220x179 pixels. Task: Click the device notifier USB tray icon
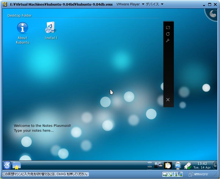pos(188,166)
